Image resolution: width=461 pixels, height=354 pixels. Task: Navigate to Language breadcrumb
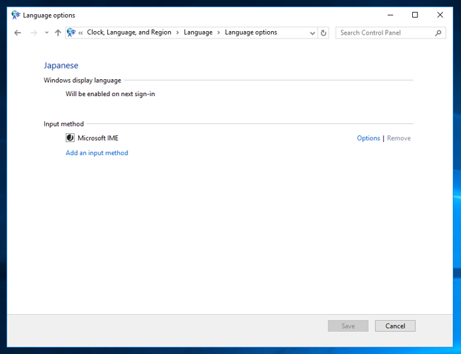(198, 32)
